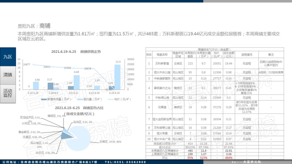Select the 九区 side tab
The width and height of the screenshot is (292, 164).
click(x=7, y=57)
